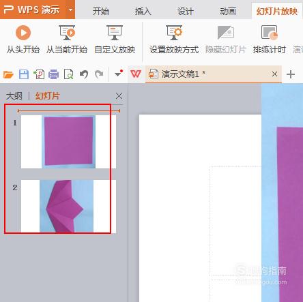The width and height of the screenshot is (303, 302).
Task: Open print preview icon
Action: pos(69,74)
